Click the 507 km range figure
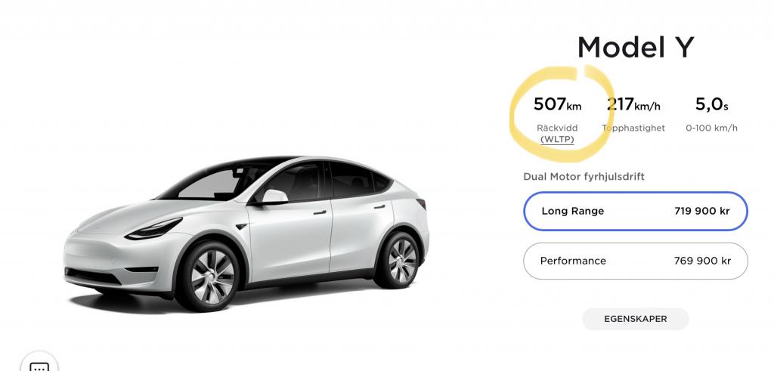Image resolution: width=774 pixels, height=371 pixels. tap(557, 104)
